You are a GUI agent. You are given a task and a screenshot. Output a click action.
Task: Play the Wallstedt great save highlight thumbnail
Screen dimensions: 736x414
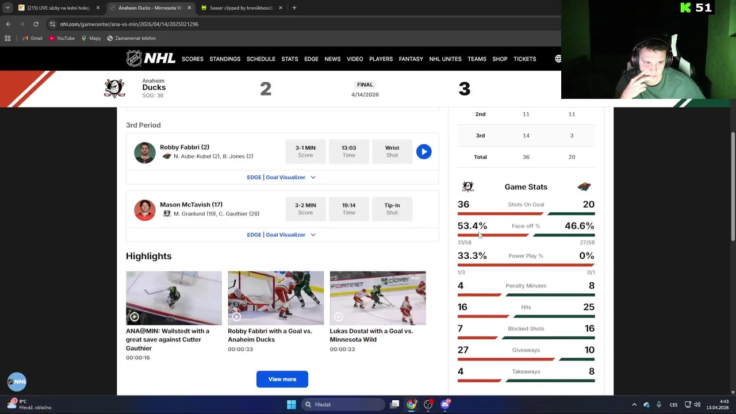(174, 298)
